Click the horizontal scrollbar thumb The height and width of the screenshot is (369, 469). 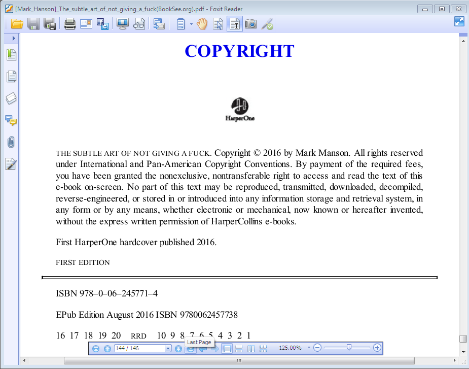(239, 360)
